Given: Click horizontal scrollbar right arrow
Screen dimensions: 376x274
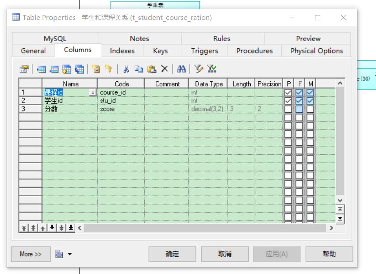Looking at the screenshot, I should pyautogui.click(x=331, y=228).
